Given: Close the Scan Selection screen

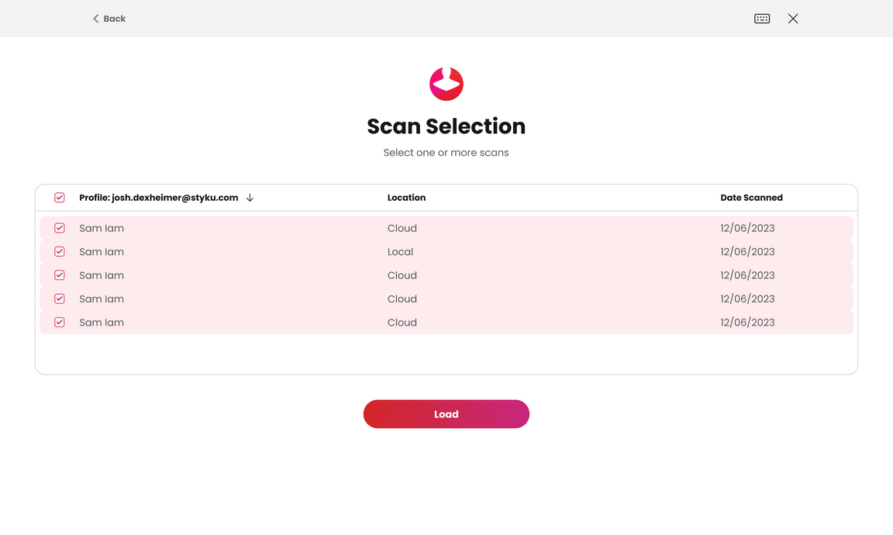Looking at the screenshot, I should (793, 19).
